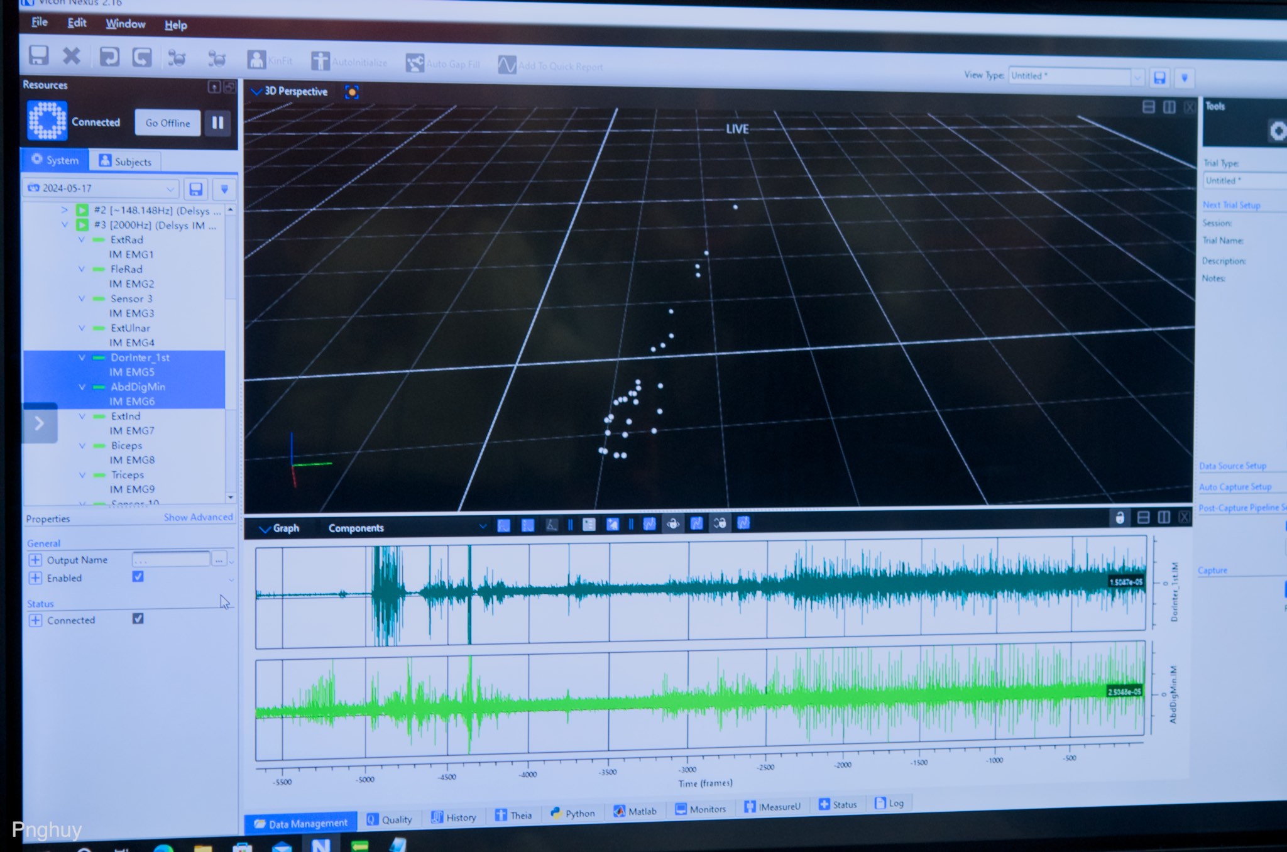1287x852 pixels.
Task: Open Auto Capture Setup link
Action: point(1235,486)
